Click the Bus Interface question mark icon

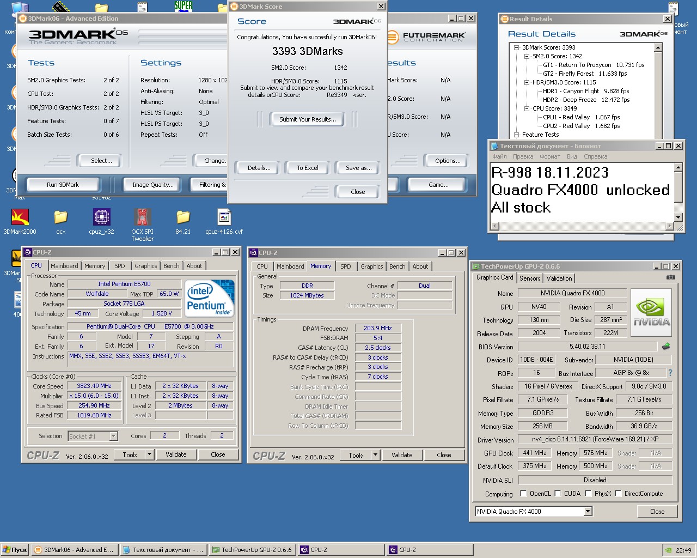(670, 373)
